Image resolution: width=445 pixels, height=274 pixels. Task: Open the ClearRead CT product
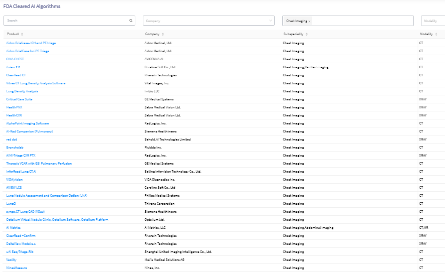(16, 75)
